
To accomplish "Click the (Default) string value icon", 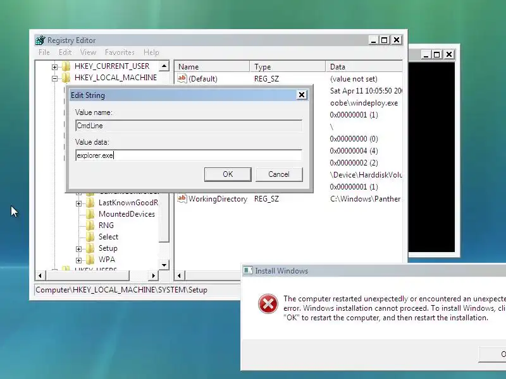I will [182, 78].
